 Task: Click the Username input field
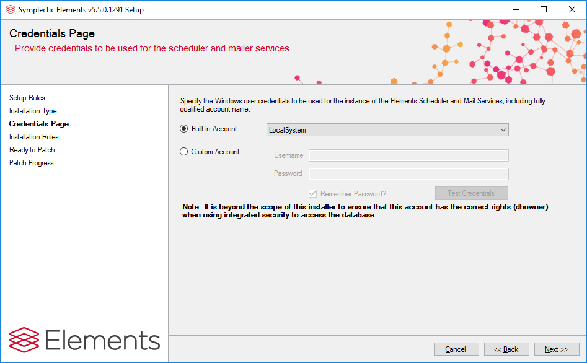click(408, 155)
